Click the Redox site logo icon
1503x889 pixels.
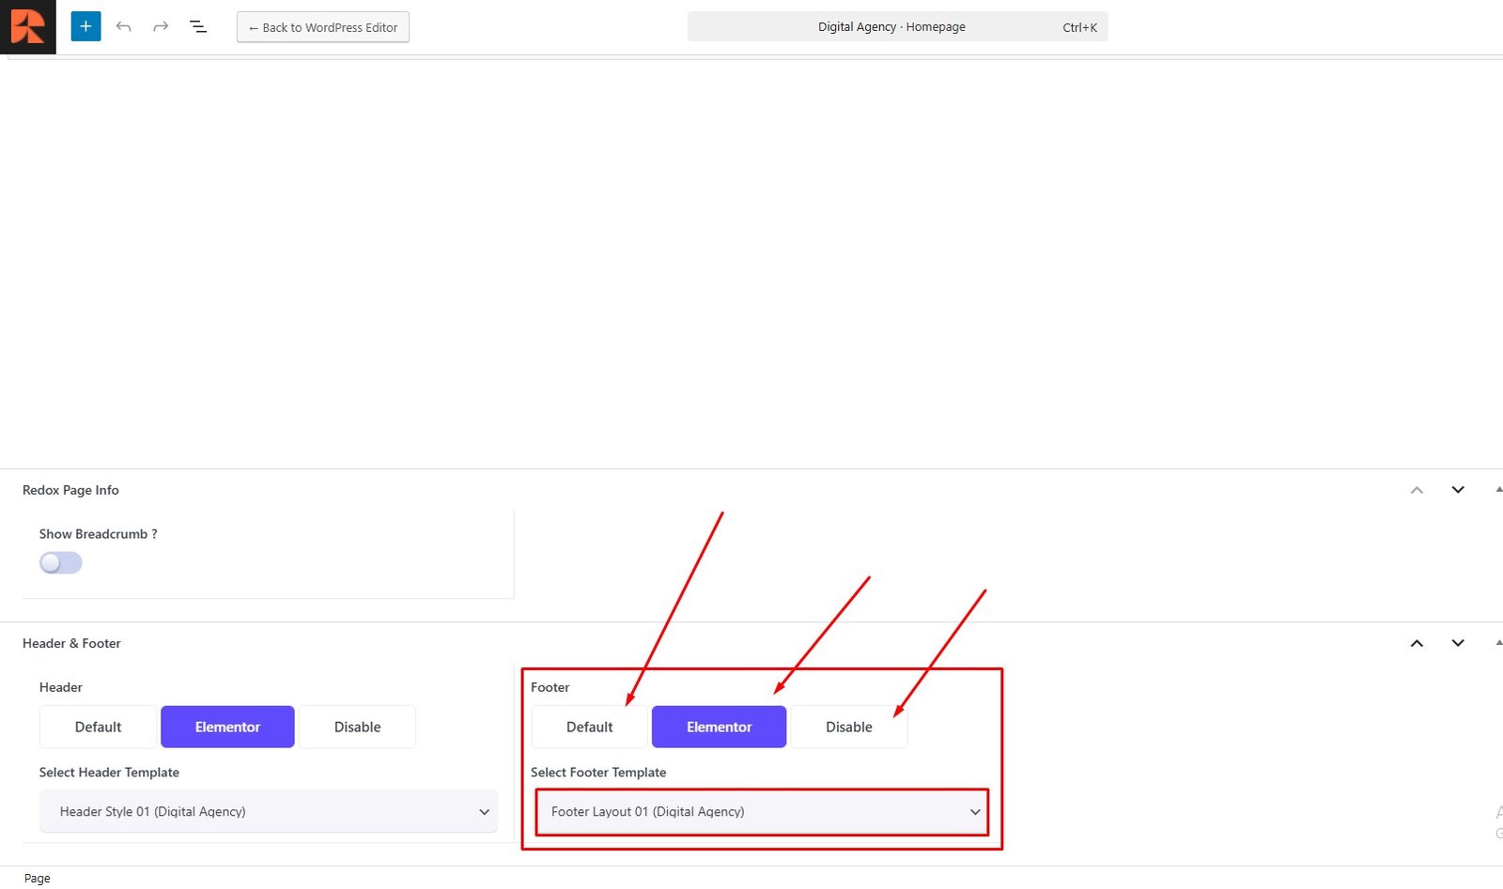(x=28, y=27)
